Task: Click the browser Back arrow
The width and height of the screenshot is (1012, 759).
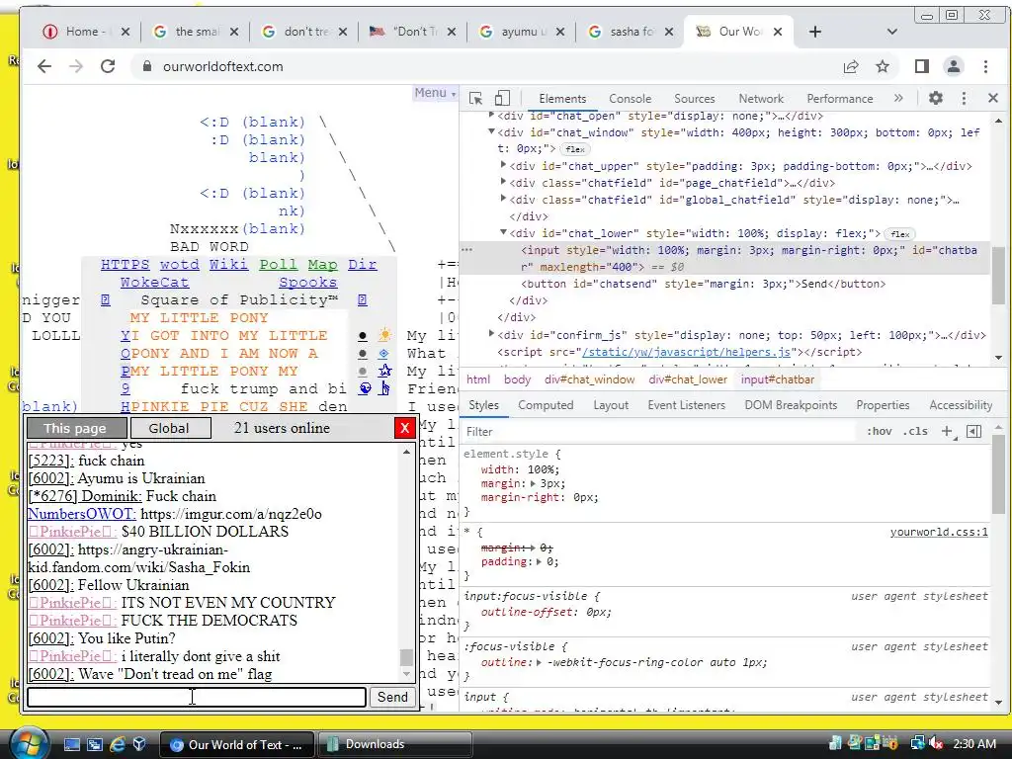Action: tap(43, 66)
